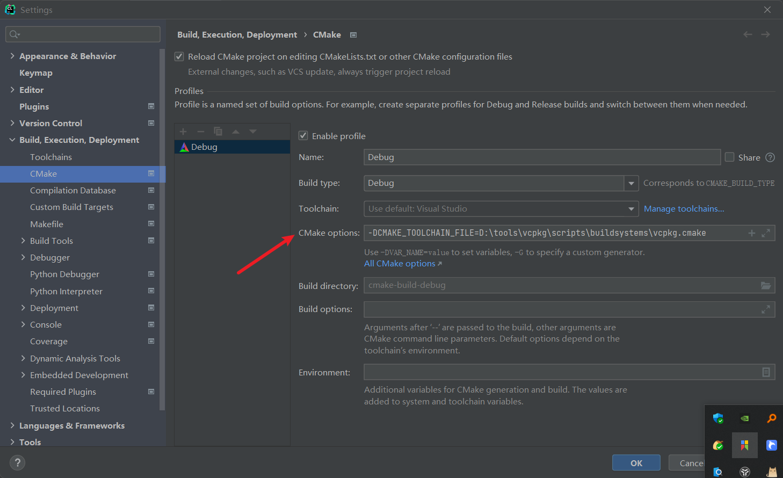This screenshot has height=478, width=783.
Task: Expand the Build Tools node
Action: point(23,241)
